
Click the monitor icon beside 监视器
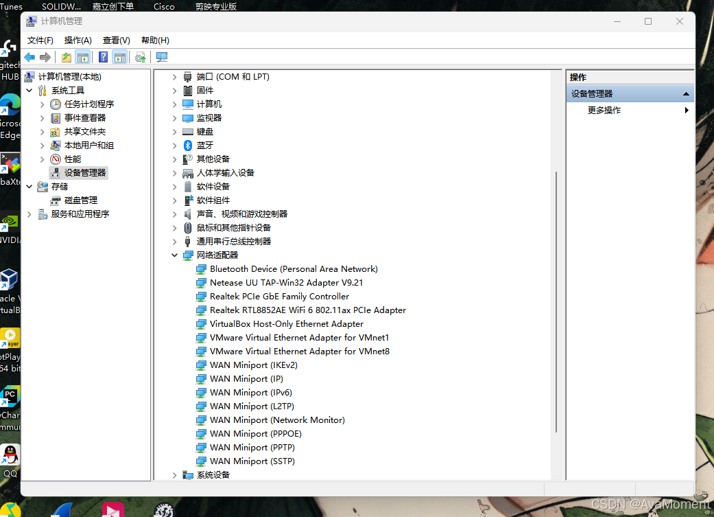[188, 118]
